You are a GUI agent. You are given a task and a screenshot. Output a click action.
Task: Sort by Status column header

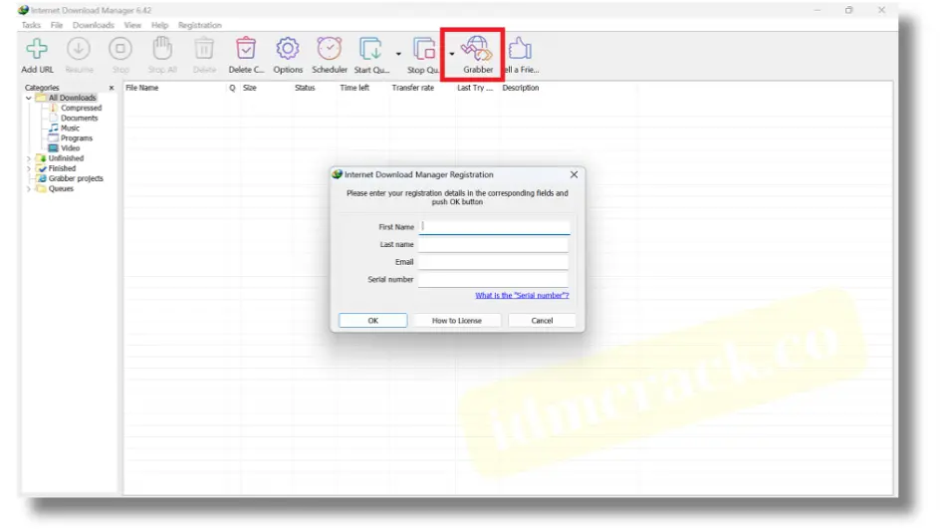pos(305,88)
